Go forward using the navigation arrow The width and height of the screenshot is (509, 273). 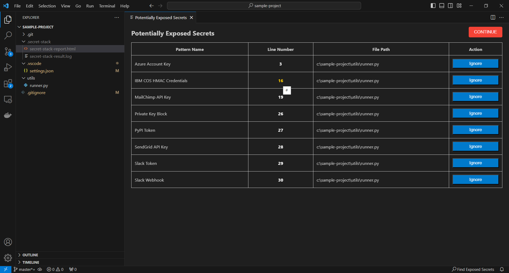tap(160, 6)
